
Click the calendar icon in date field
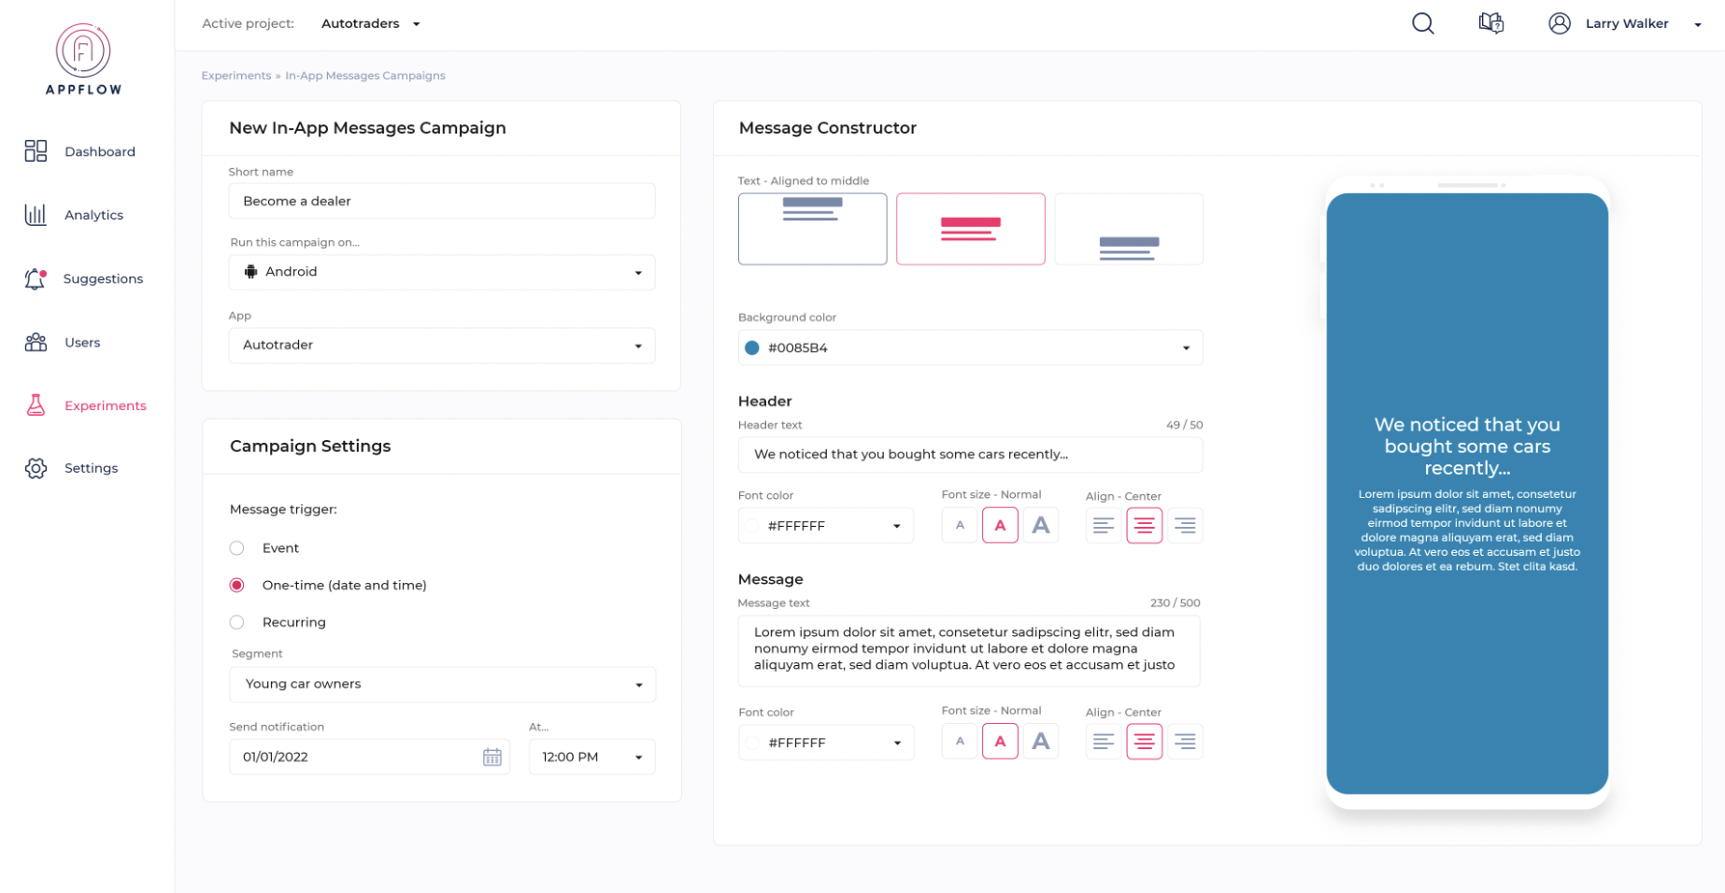point(492,757)
